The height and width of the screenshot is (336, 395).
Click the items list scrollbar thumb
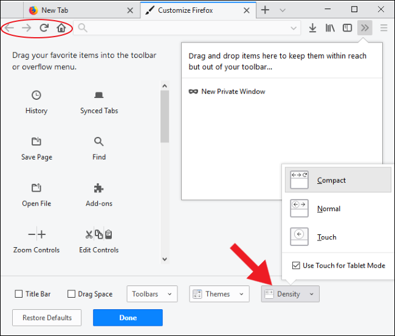[165, 116]
